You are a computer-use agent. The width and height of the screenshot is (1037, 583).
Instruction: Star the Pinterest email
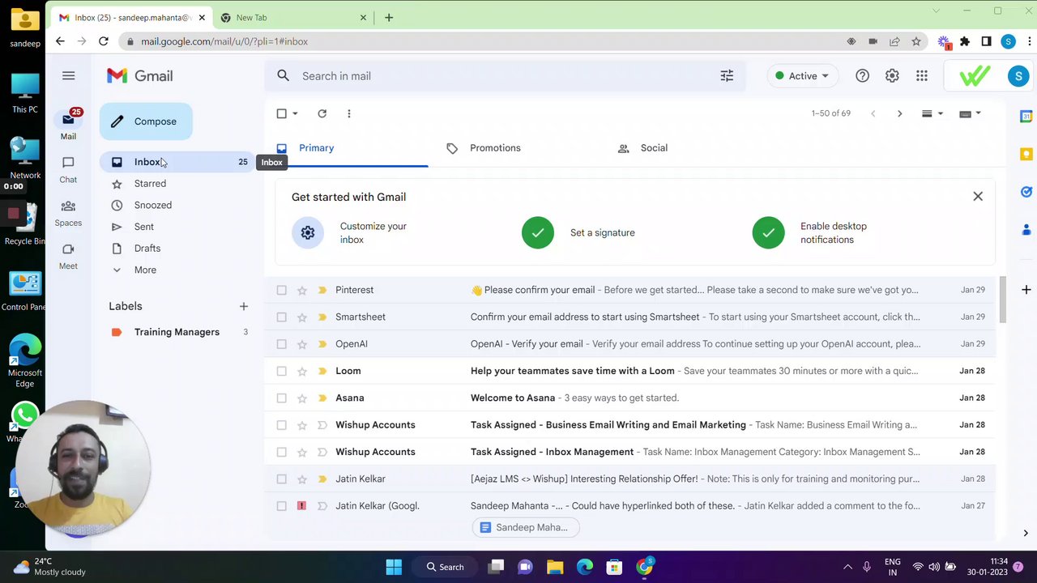302,290
